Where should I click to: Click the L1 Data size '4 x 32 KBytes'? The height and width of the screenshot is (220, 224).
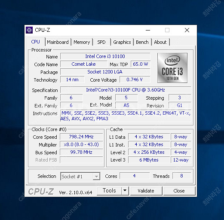149,137
